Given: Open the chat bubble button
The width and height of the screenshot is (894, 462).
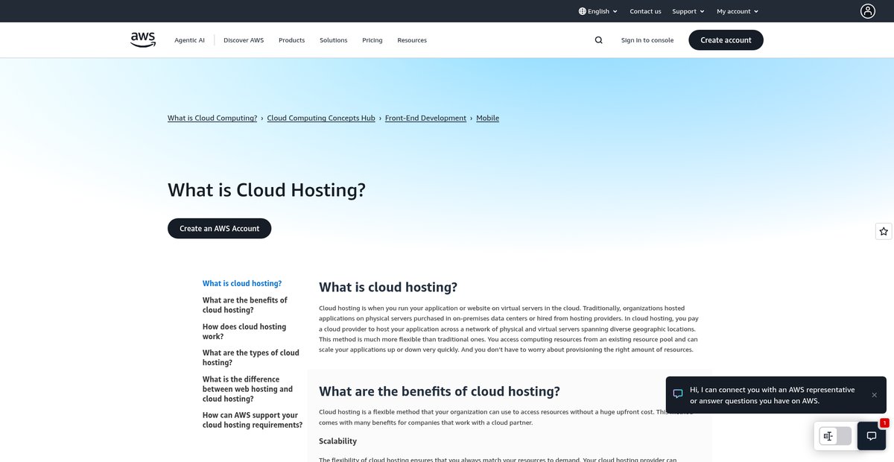Looking at the screenshot, I should [872, 436].
